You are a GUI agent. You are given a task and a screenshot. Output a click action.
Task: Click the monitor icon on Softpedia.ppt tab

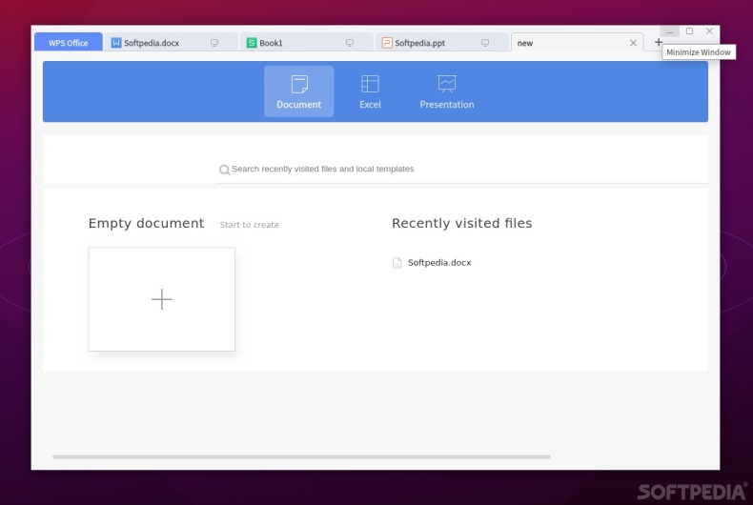pos(484,43)
